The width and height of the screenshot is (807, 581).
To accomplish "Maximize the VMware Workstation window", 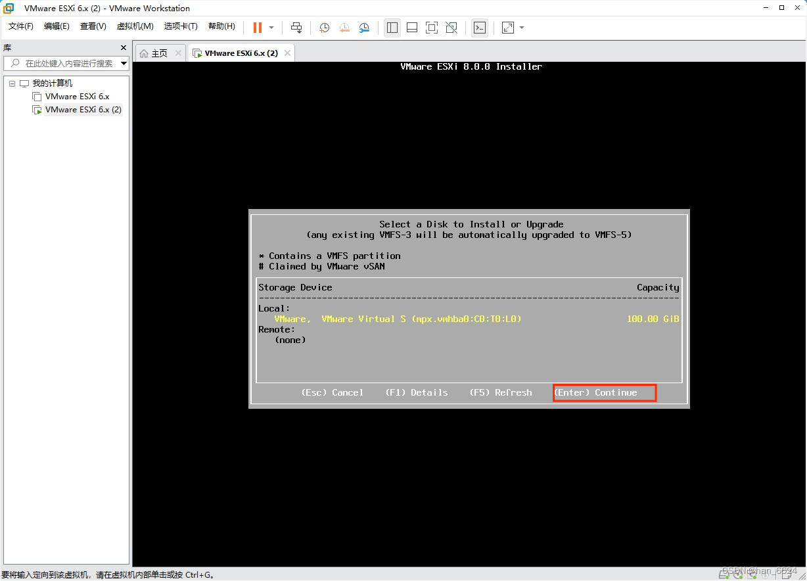I will (781, 8).
